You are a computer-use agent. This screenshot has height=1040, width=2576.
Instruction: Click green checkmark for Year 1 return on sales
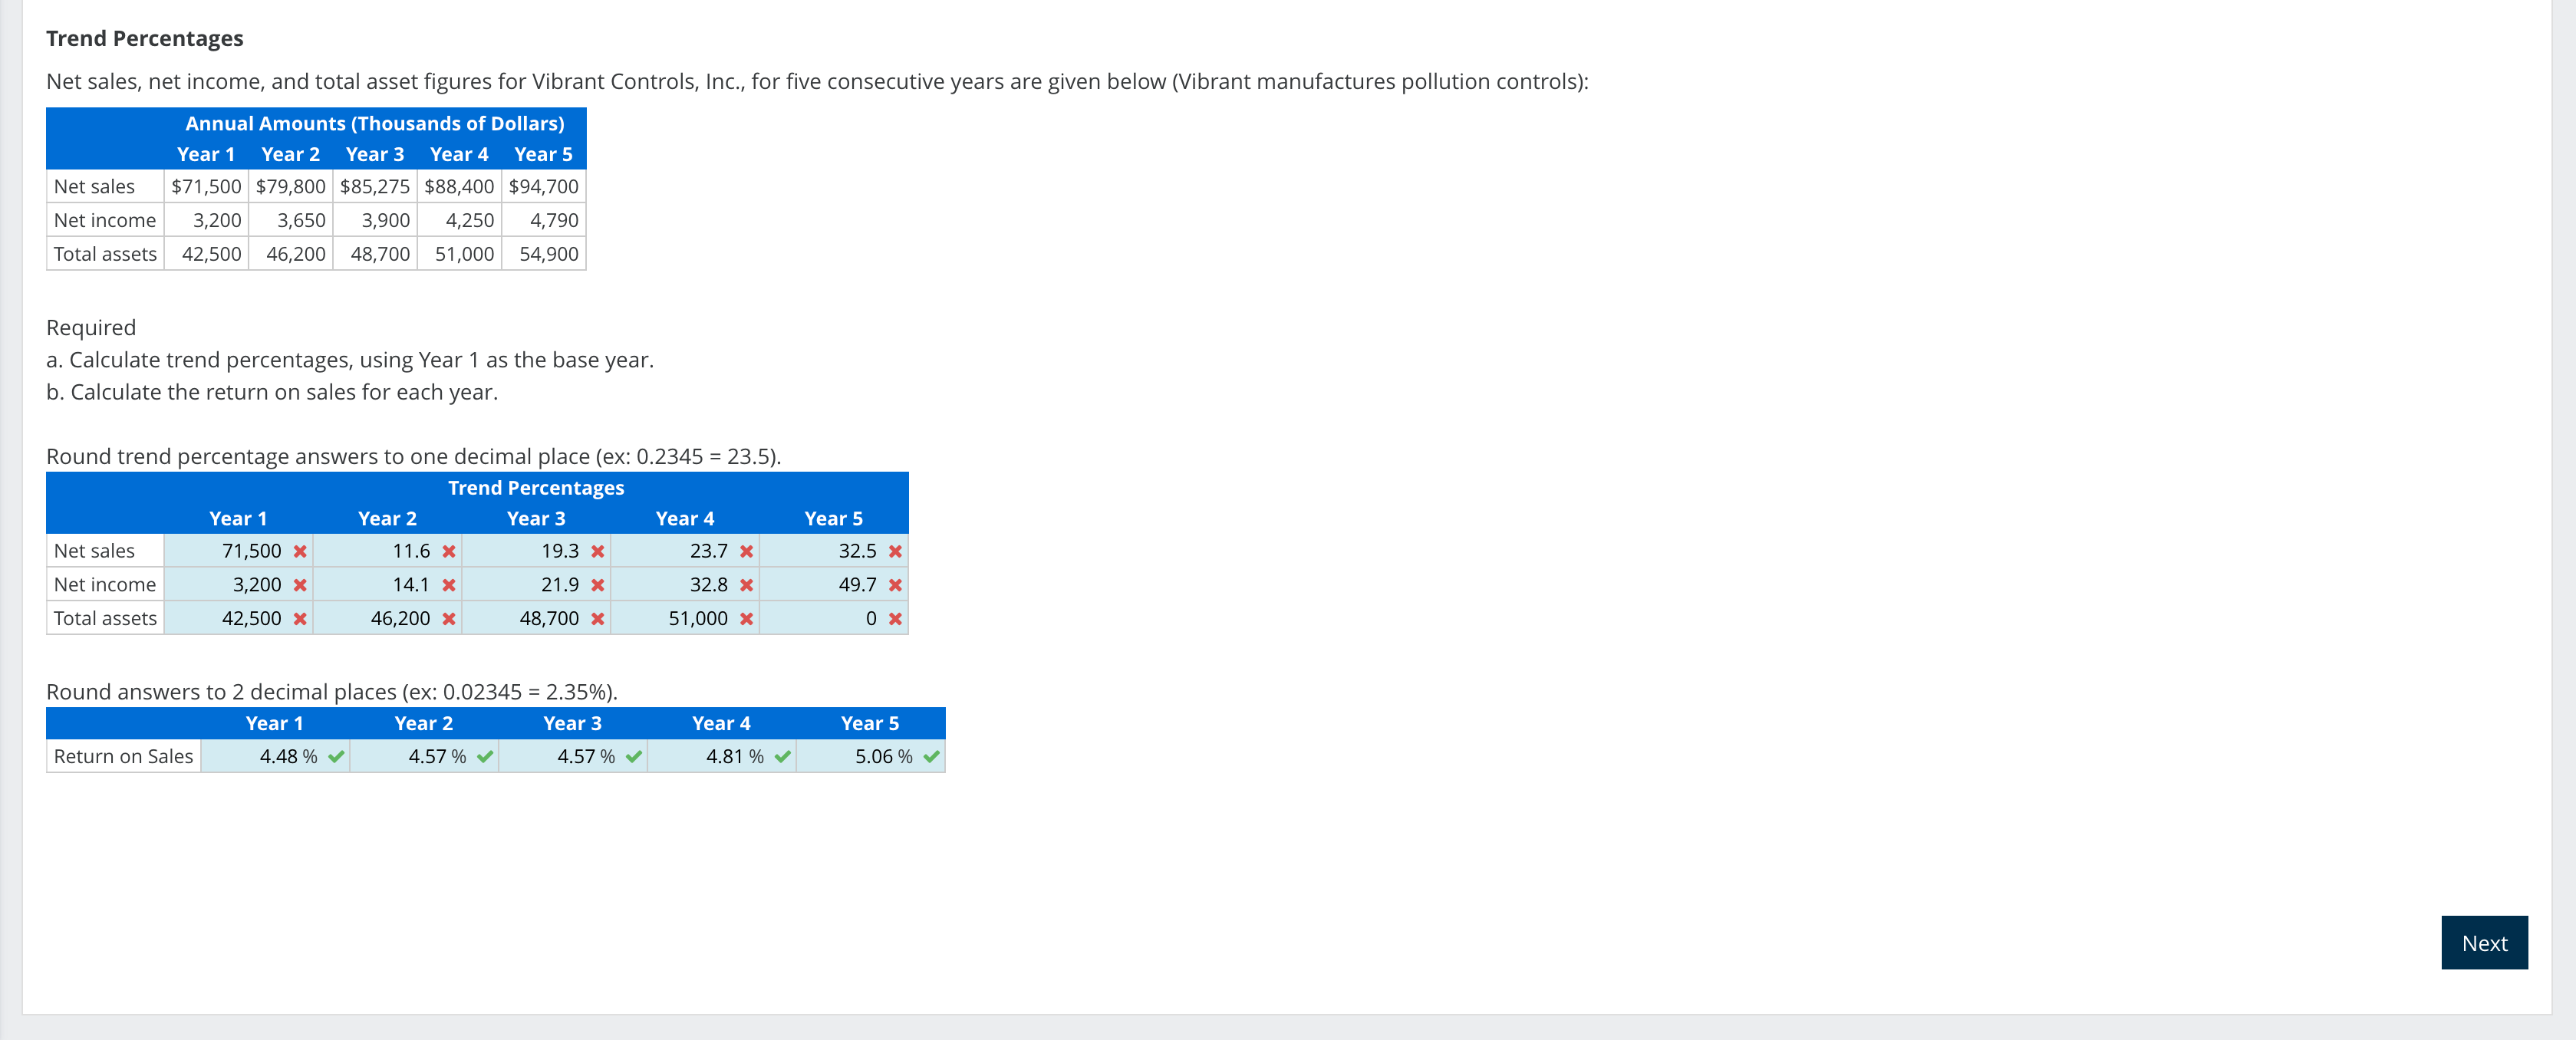(x=336, y=757)
